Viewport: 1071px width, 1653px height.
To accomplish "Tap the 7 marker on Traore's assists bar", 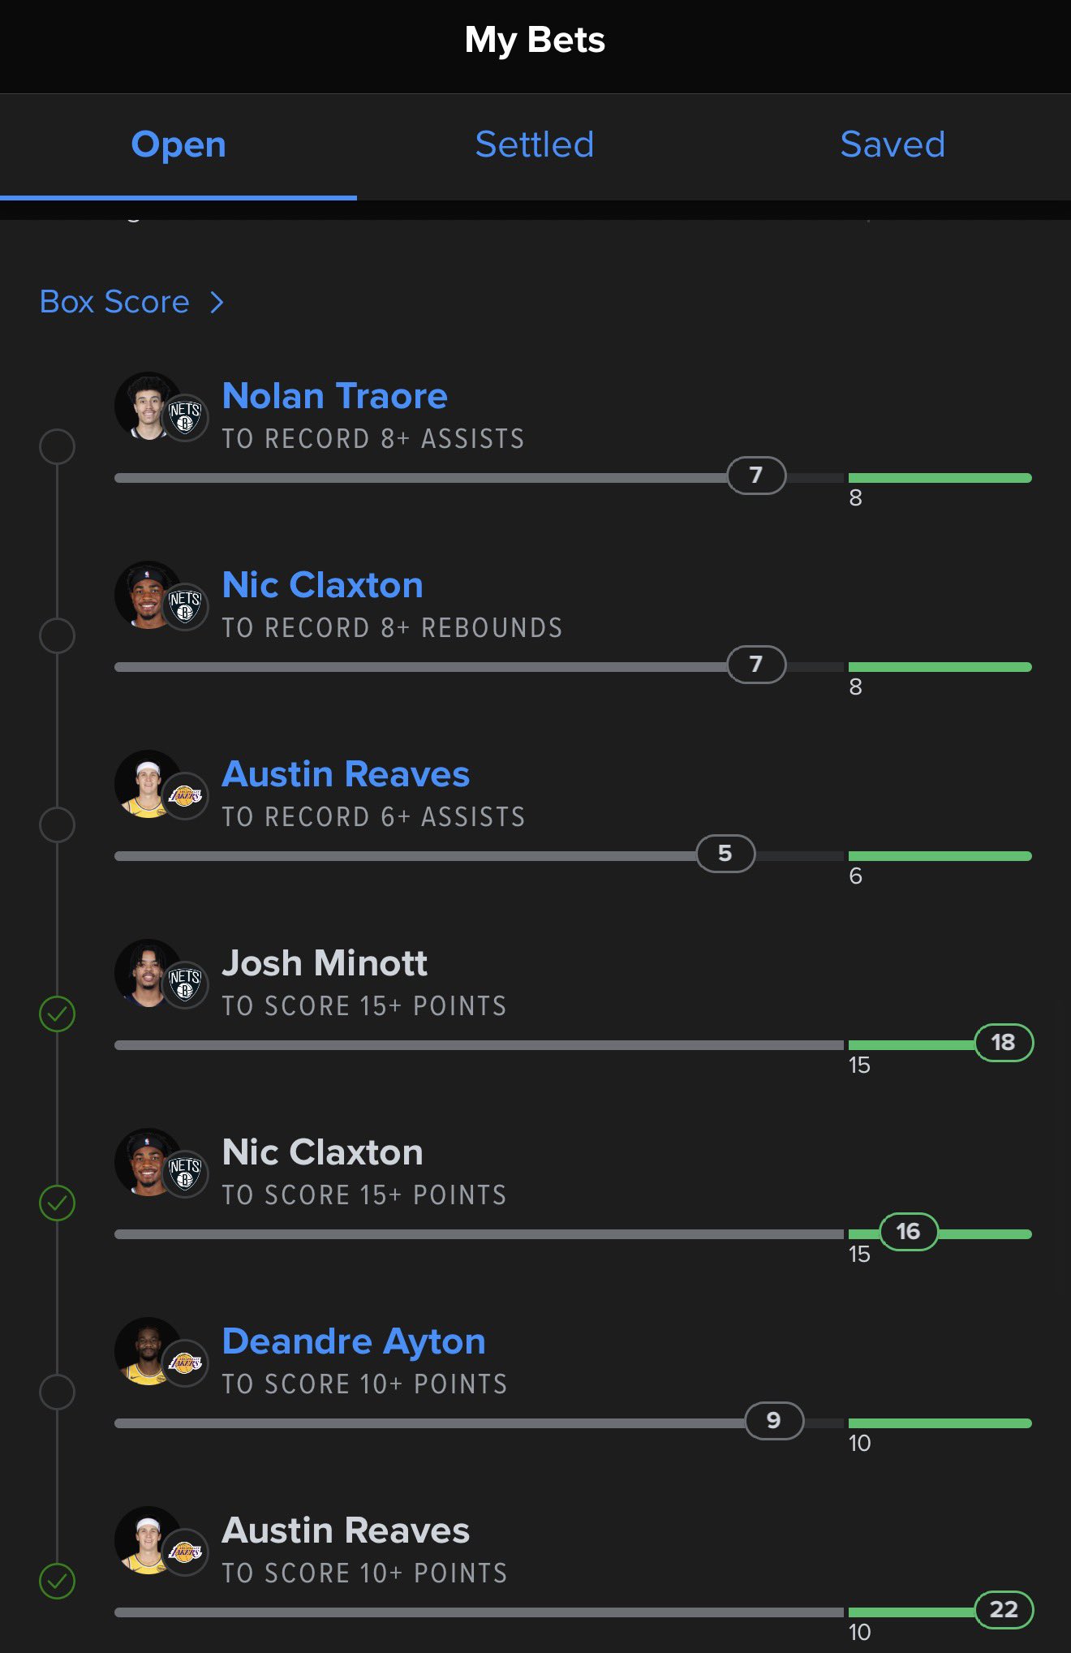I will pos(756,476).
